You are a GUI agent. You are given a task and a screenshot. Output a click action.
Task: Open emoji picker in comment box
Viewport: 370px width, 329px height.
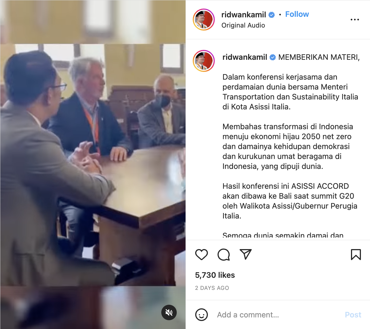202,315
